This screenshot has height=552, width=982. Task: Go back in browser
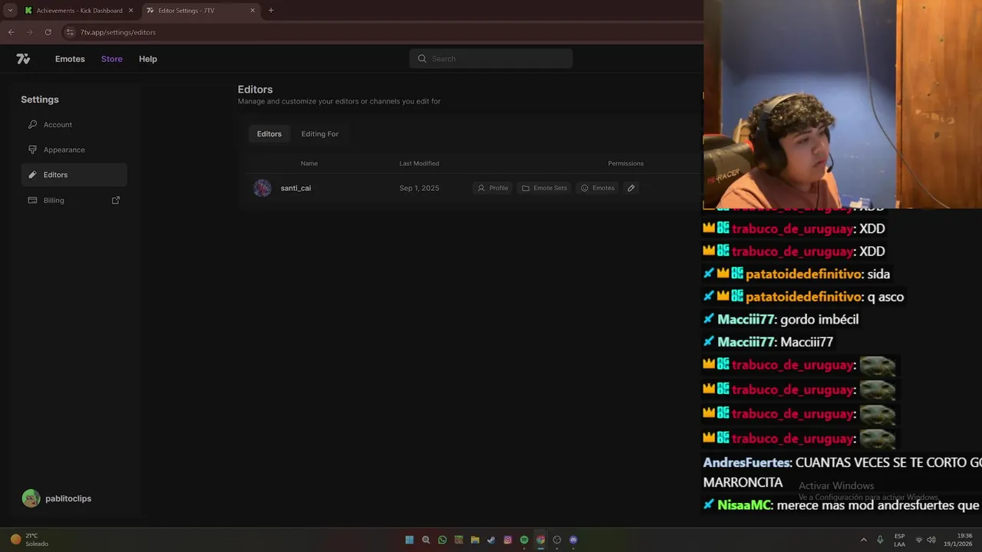[11, 32]
